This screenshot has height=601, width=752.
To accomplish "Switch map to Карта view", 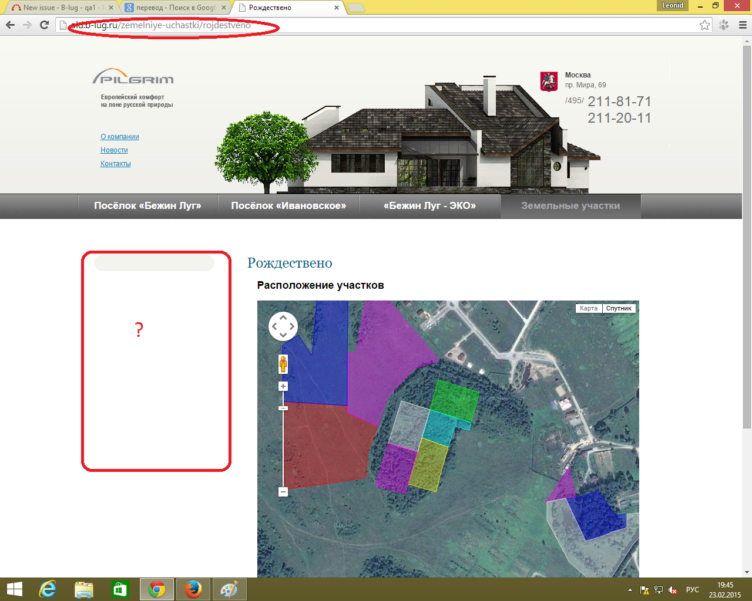I will [x=588, y=309].
